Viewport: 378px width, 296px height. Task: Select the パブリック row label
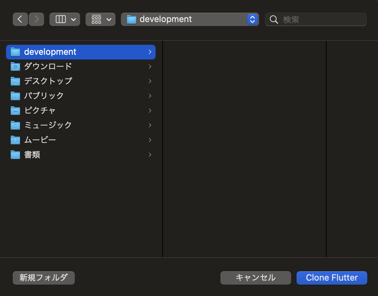pyautogui.click(x=44, y=96)
